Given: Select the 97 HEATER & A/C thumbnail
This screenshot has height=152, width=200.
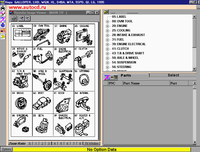Looking at the screenshot, I should 84,125.
